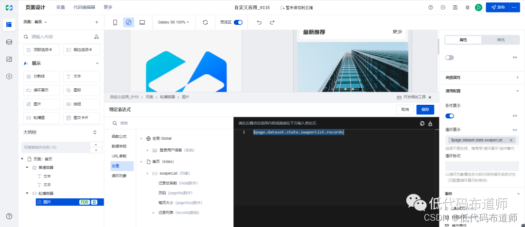Open the Galaxy S8 100% device dropdown
The image size is (525, 227).
[174, 22]
